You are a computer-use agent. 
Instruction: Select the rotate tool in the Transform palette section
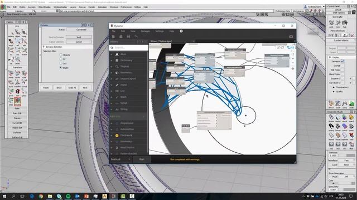(x=17, y=73)
